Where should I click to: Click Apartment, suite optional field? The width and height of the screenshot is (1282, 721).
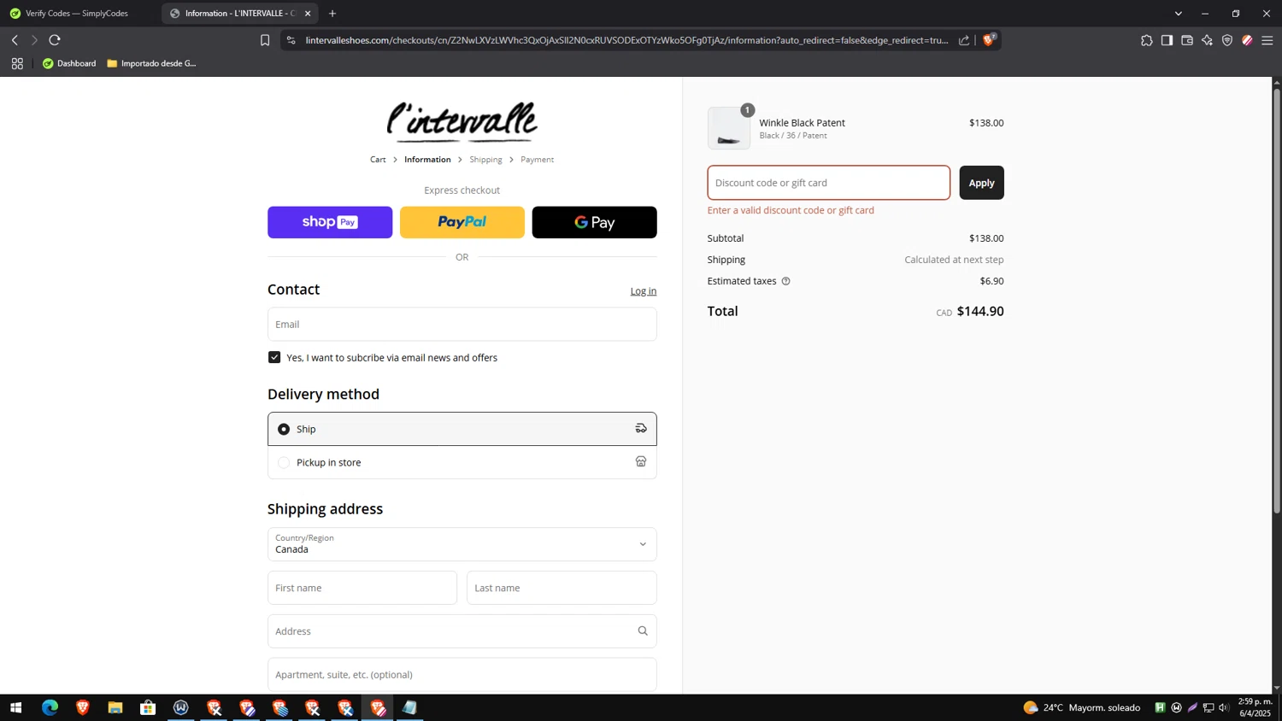click(x=462, y=675)
